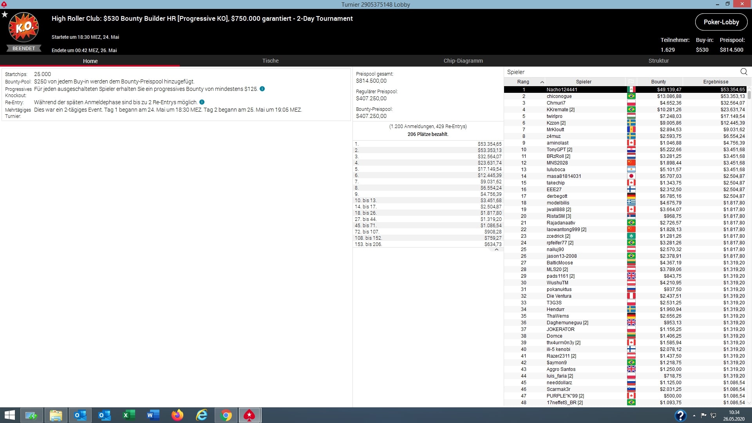Open Excel from the taskbar
Viewport: 752px width, 423px height.
(129, 415)
